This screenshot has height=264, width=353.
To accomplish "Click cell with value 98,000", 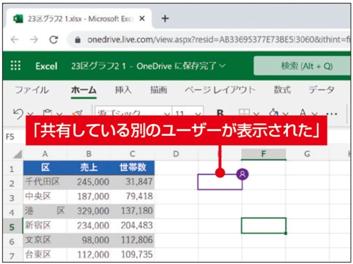I will (x=88, y=240).
